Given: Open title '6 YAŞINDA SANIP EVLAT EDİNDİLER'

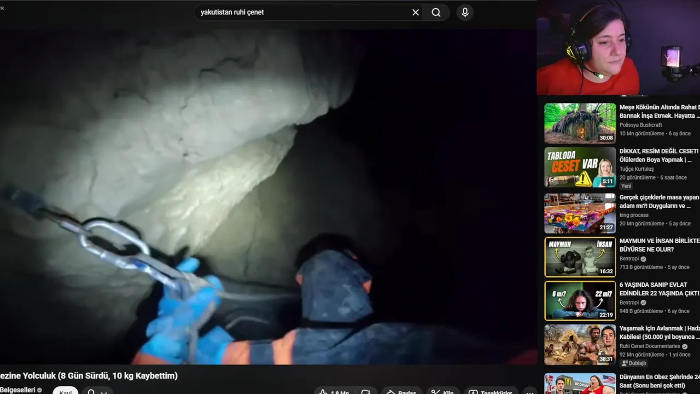Looking at the screenshot, I should click(x=660, y=289).
